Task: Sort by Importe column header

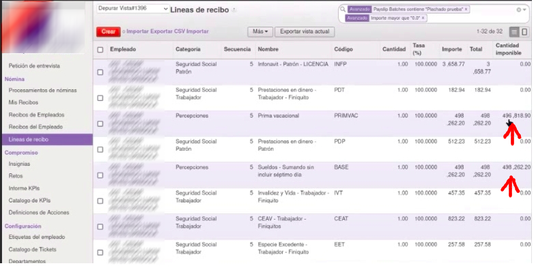Action: (452, 49)
